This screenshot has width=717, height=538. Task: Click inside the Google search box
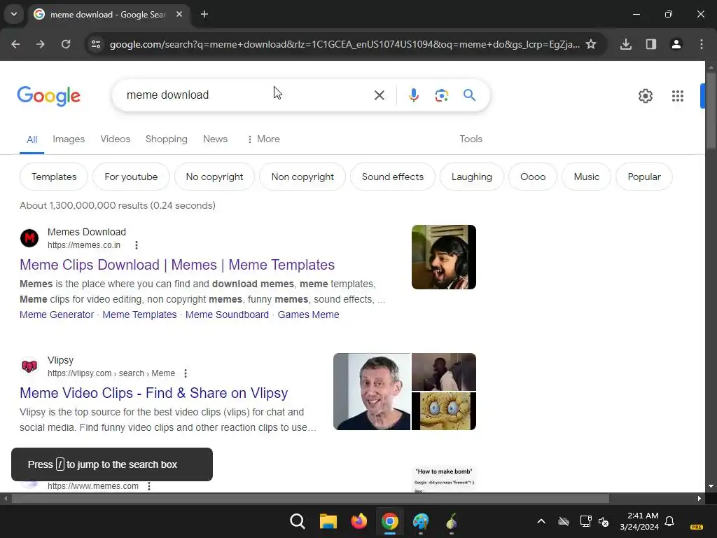point(247,95)
